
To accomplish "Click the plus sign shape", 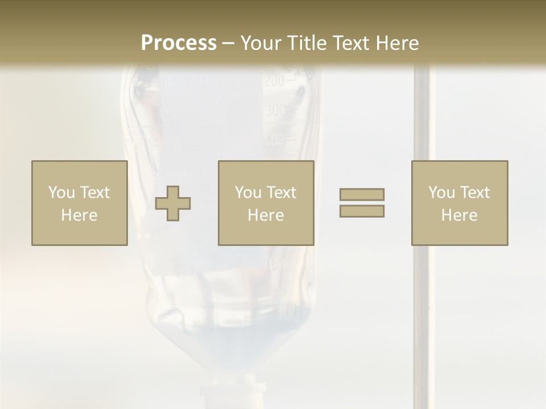I will 173,203.
